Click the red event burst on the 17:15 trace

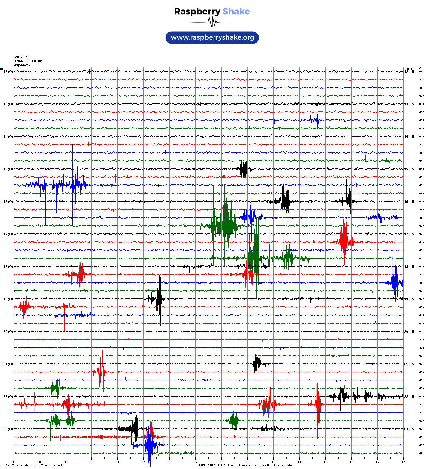pos(344,242)
